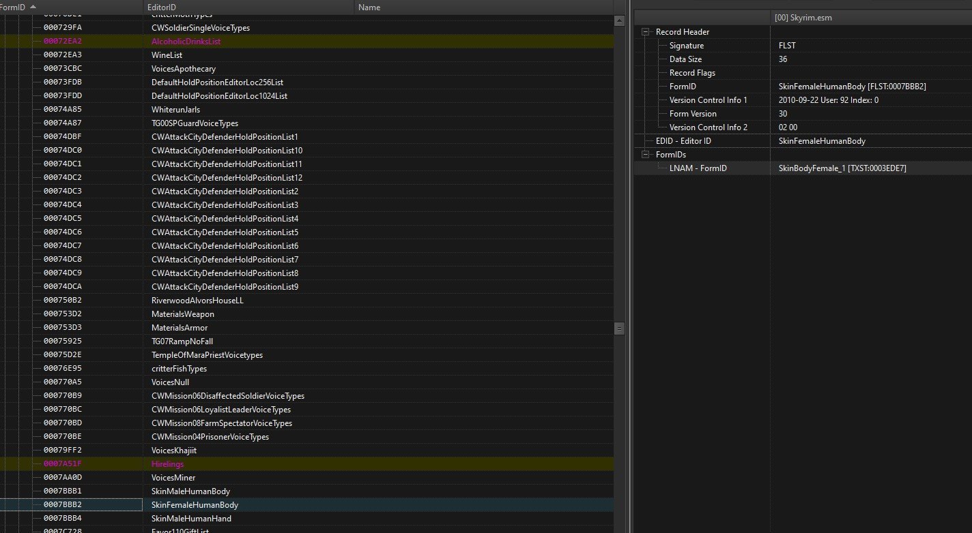Click FormID 0007BBB2 in the selected row
This screenshot has width=972, height=533.
click(x=63, y=505)
